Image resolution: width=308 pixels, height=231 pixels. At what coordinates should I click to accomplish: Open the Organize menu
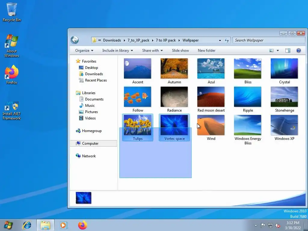(84, 51)
